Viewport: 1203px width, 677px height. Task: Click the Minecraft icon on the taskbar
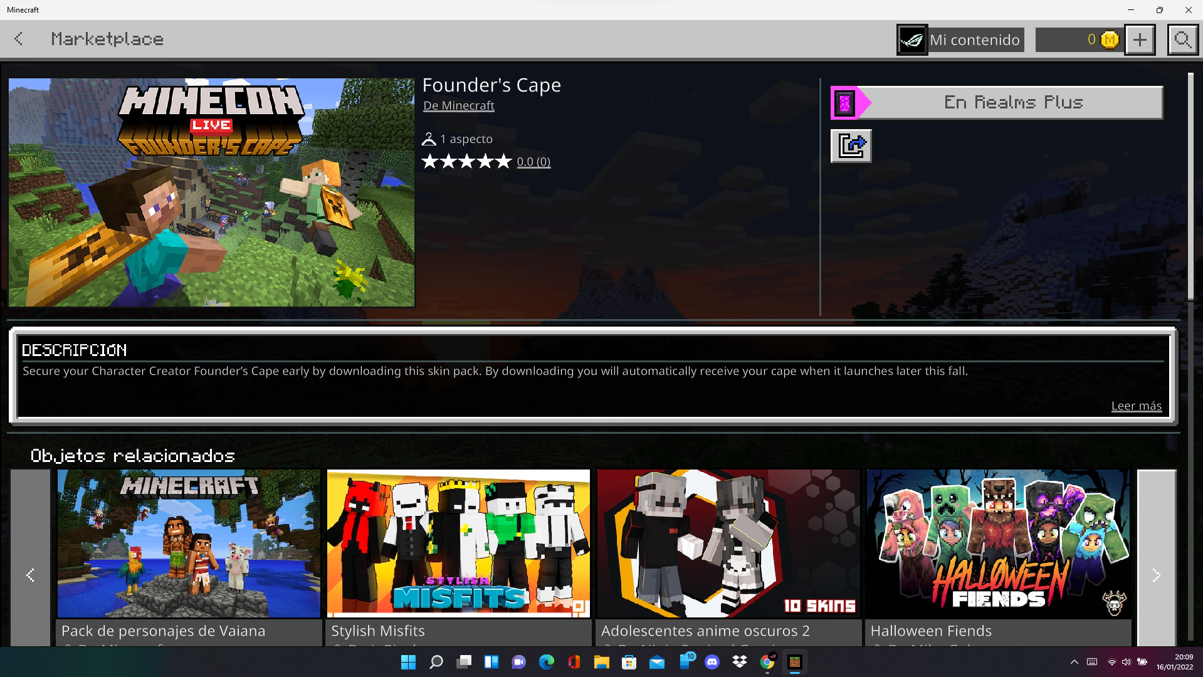coord(795,662)
